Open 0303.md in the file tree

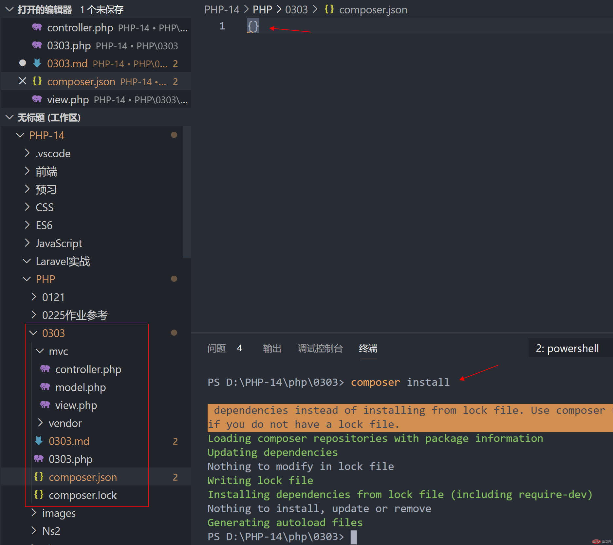[69, 441]
